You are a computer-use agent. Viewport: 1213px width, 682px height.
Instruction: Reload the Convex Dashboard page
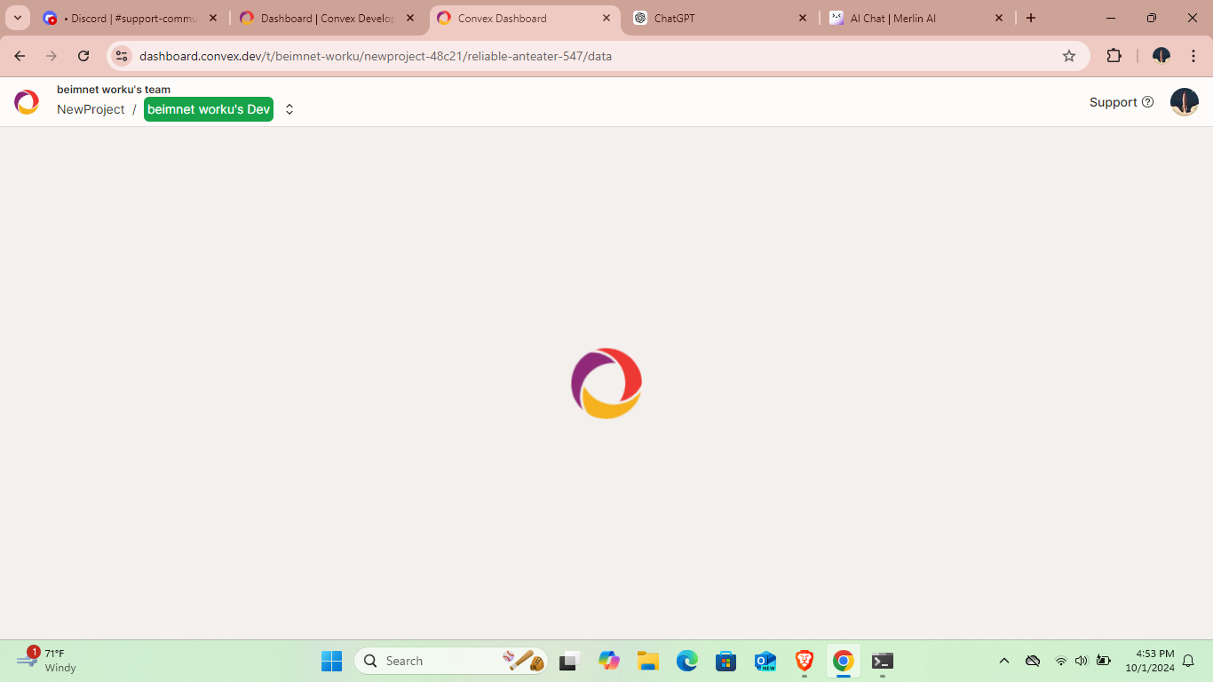coord(83,56)
